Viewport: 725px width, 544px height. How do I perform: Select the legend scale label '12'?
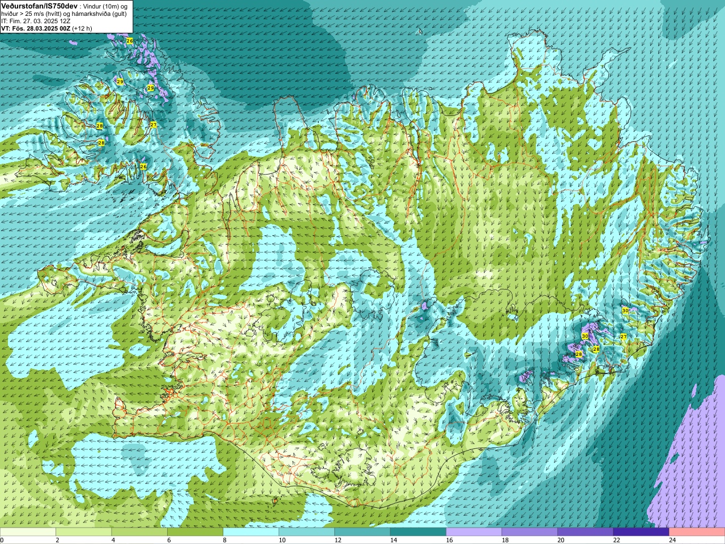(x=338, y=540)
